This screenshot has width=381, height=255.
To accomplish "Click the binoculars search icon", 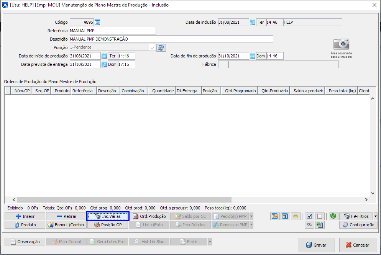I will (309, 225).
